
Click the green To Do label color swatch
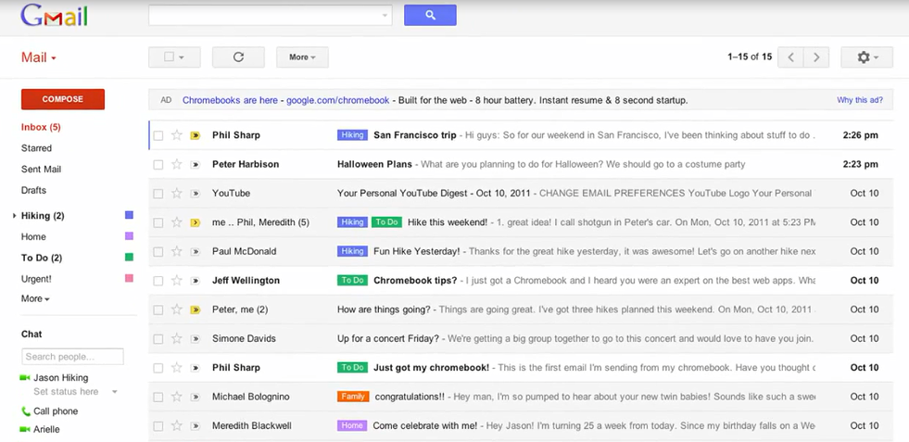click(129, 258)
